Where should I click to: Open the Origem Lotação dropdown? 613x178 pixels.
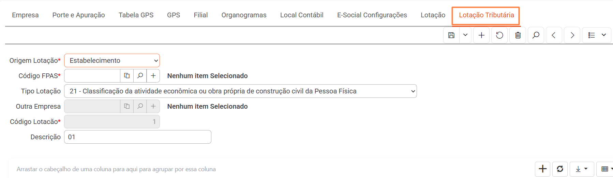(x=112, y=60)
